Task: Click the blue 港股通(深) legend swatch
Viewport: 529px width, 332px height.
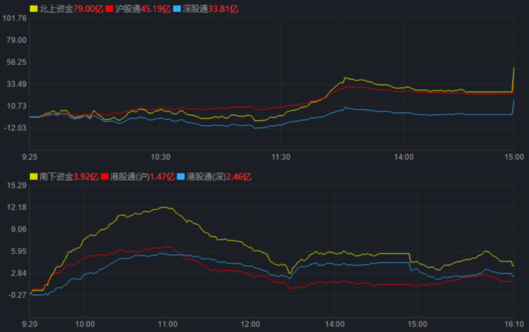Action: [x=181, y=177]
